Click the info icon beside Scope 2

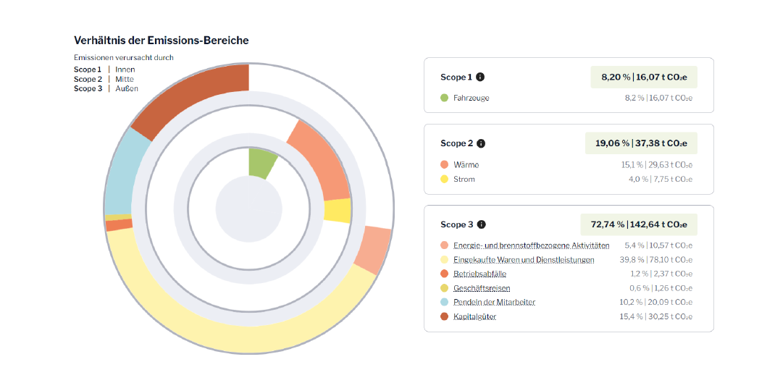pyautogui.click(x=481, y=143)
